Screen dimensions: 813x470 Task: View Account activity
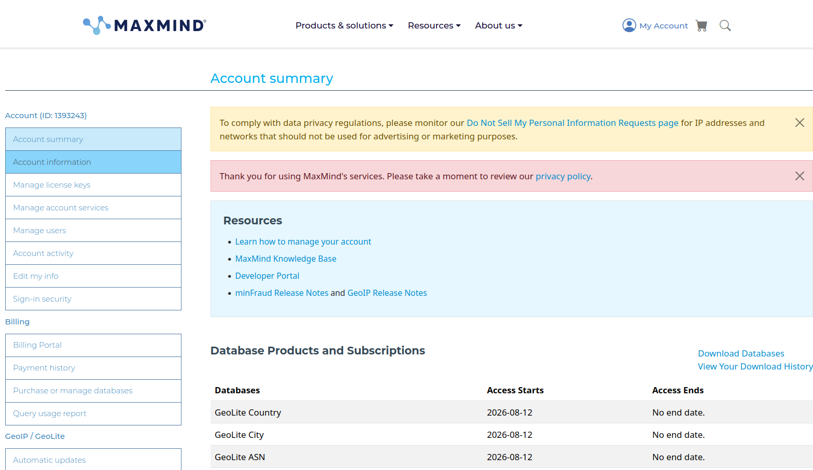93,253
